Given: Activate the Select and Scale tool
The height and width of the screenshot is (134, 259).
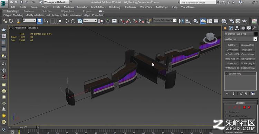Looking at the screenshot, I should pyautogui.click(x=80, y=21).
